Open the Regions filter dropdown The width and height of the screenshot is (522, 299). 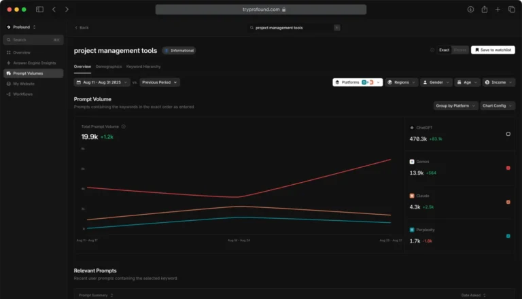pos(401,82)
